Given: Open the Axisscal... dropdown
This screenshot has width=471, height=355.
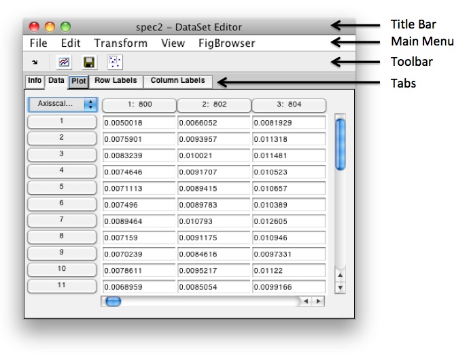Looking at the screenshot, I should point(63,105).
